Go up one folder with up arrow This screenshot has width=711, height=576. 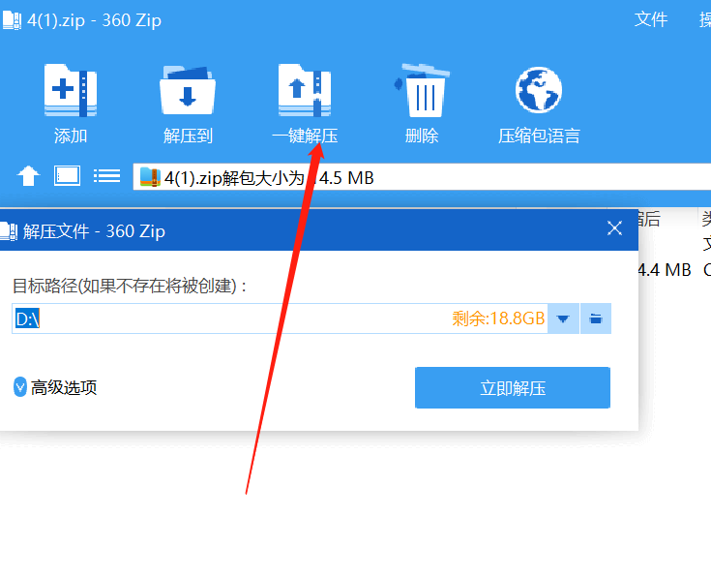[x=28, y=176]
